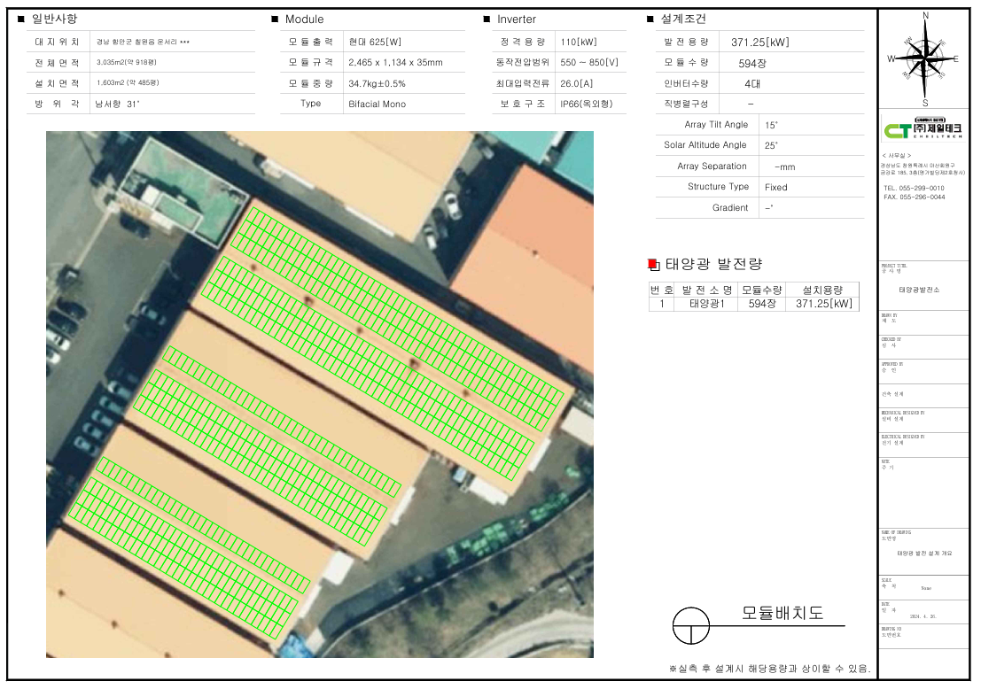
Task: Click the circular drawing title symbol
Action: click(x=691, y=625)
